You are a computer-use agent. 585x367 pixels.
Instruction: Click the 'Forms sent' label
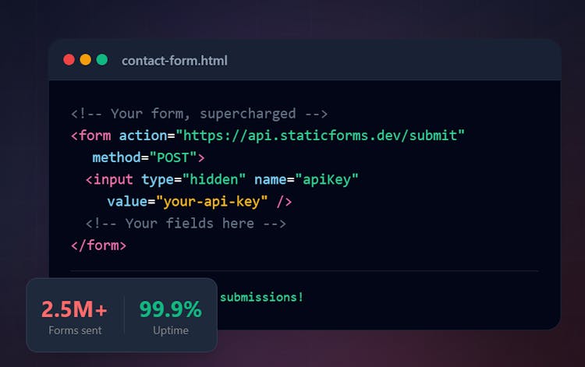75,330
